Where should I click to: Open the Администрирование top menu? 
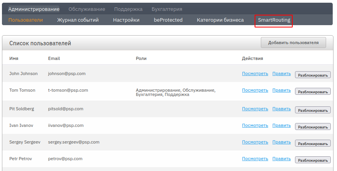34,9
